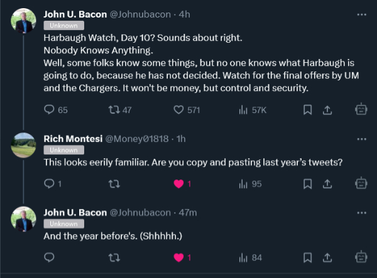Click Rich Montesi's avatar thumbnail
This screenshot has width=377, height=278.
(x=23, y=145)
